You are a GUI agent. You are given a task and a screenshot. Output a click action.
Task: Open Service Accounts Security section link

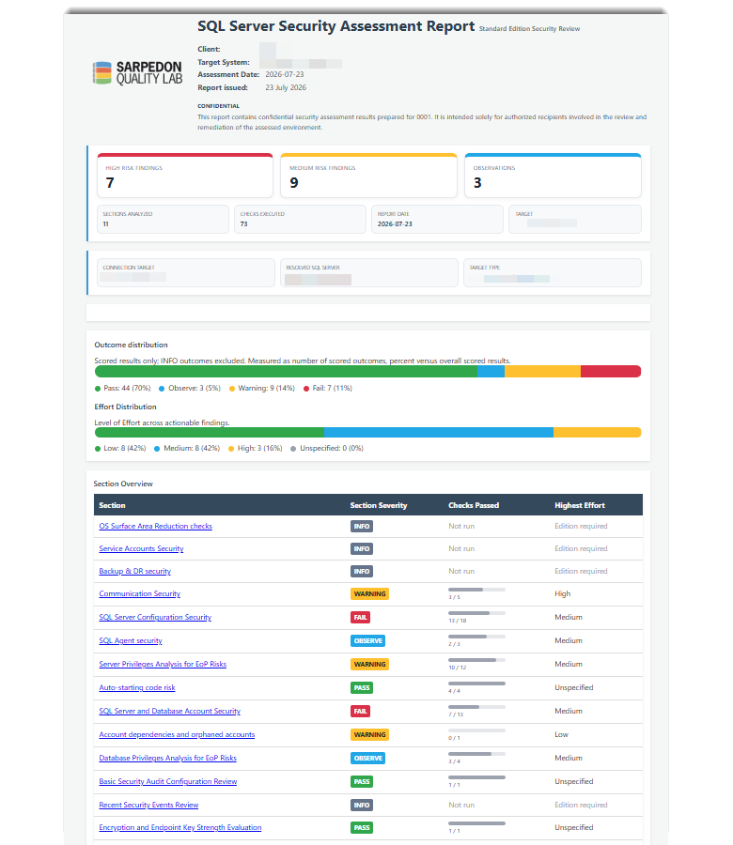pos(141,548)
